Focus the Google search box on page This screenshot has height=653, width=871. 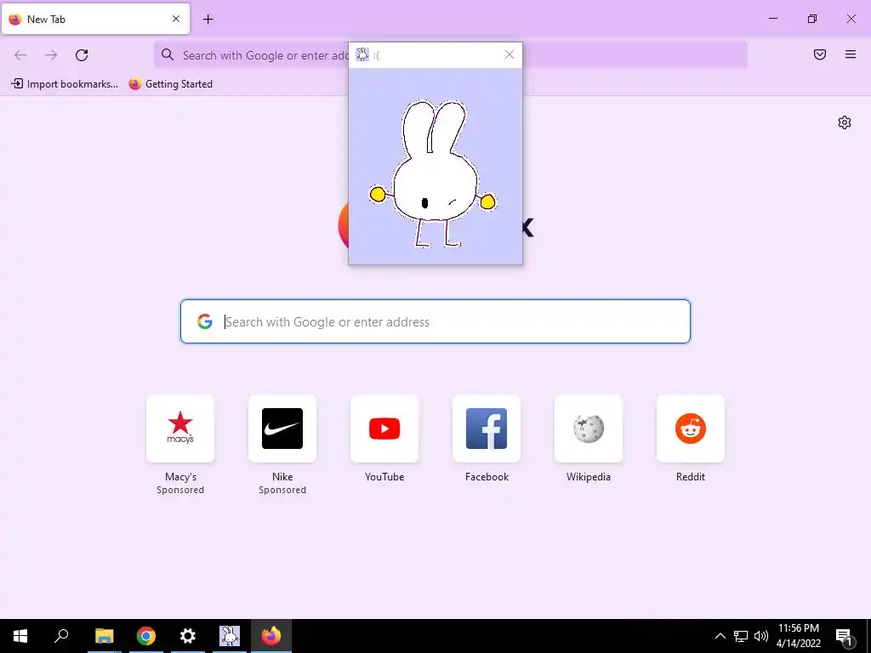435,321
